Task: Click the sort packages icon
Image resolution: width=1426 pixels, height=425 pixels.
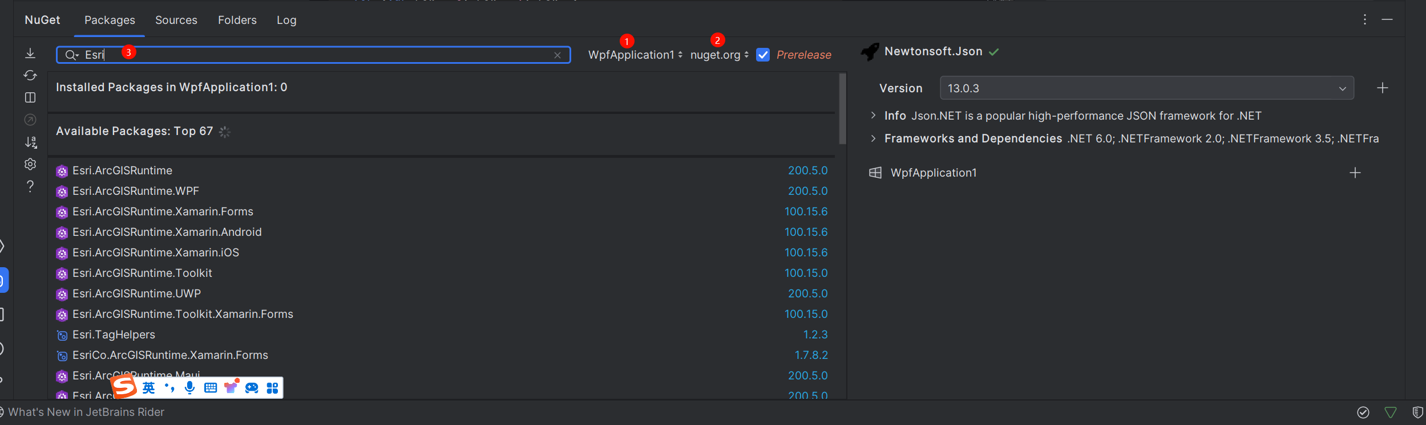Action: point(30,142)
